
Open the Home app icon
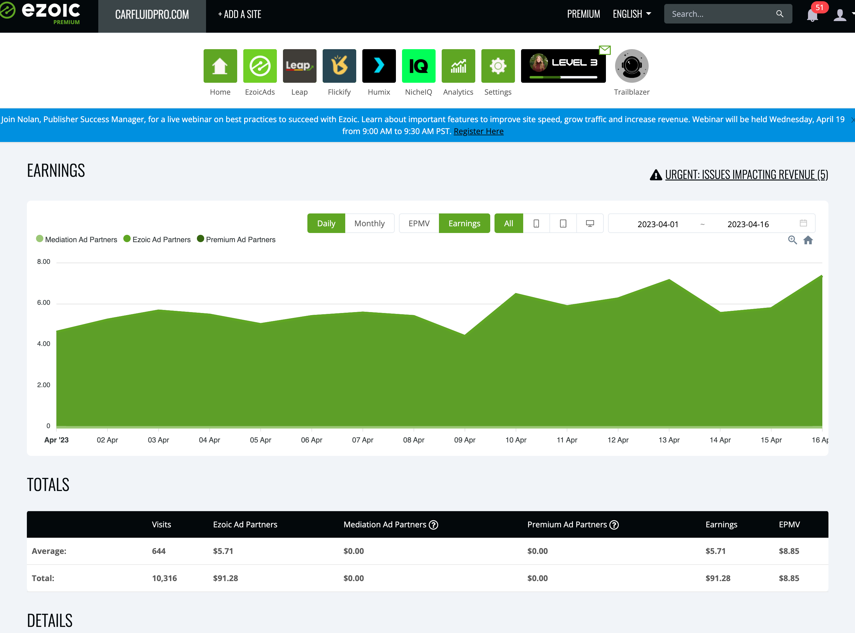(x=220, y=66)
